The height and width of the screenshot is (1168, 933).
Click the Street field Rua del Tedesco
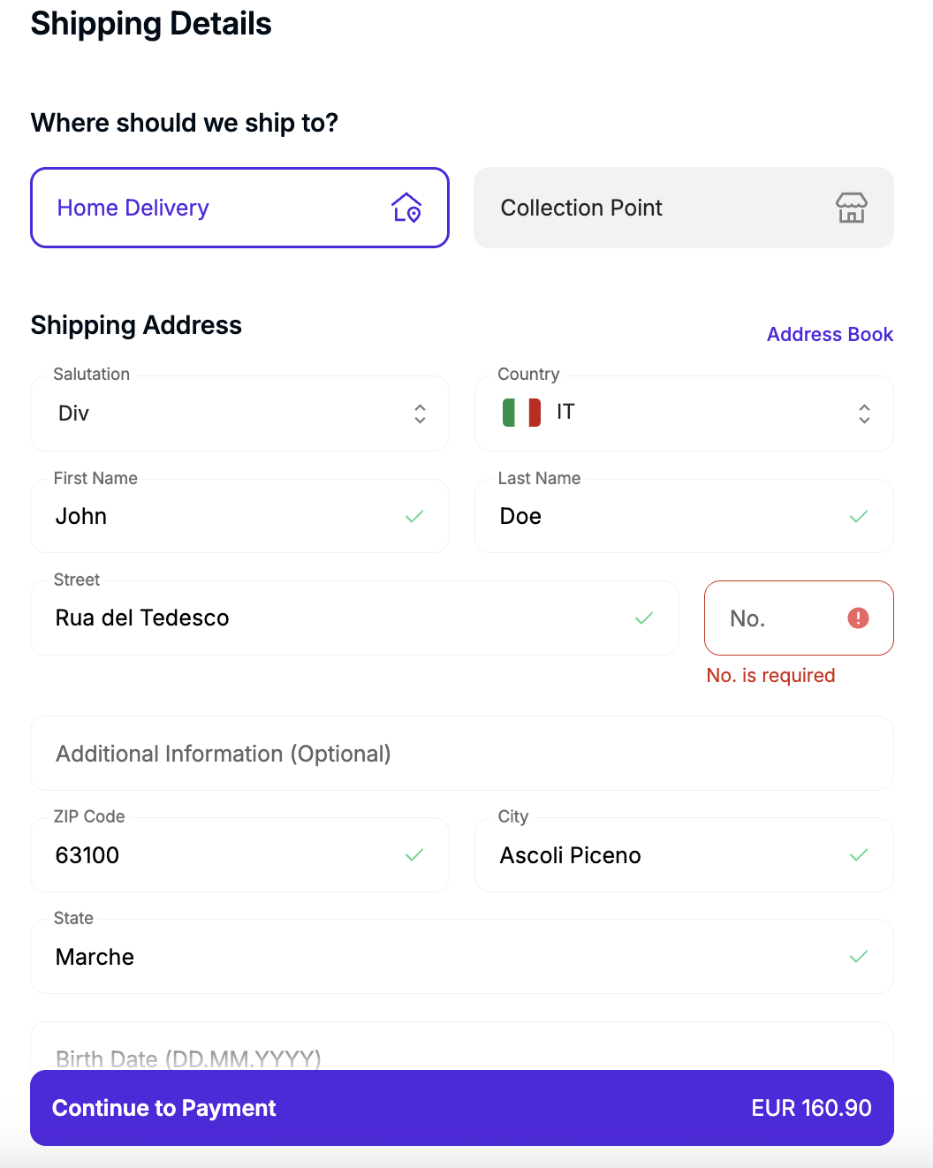[x=336, y=618]
